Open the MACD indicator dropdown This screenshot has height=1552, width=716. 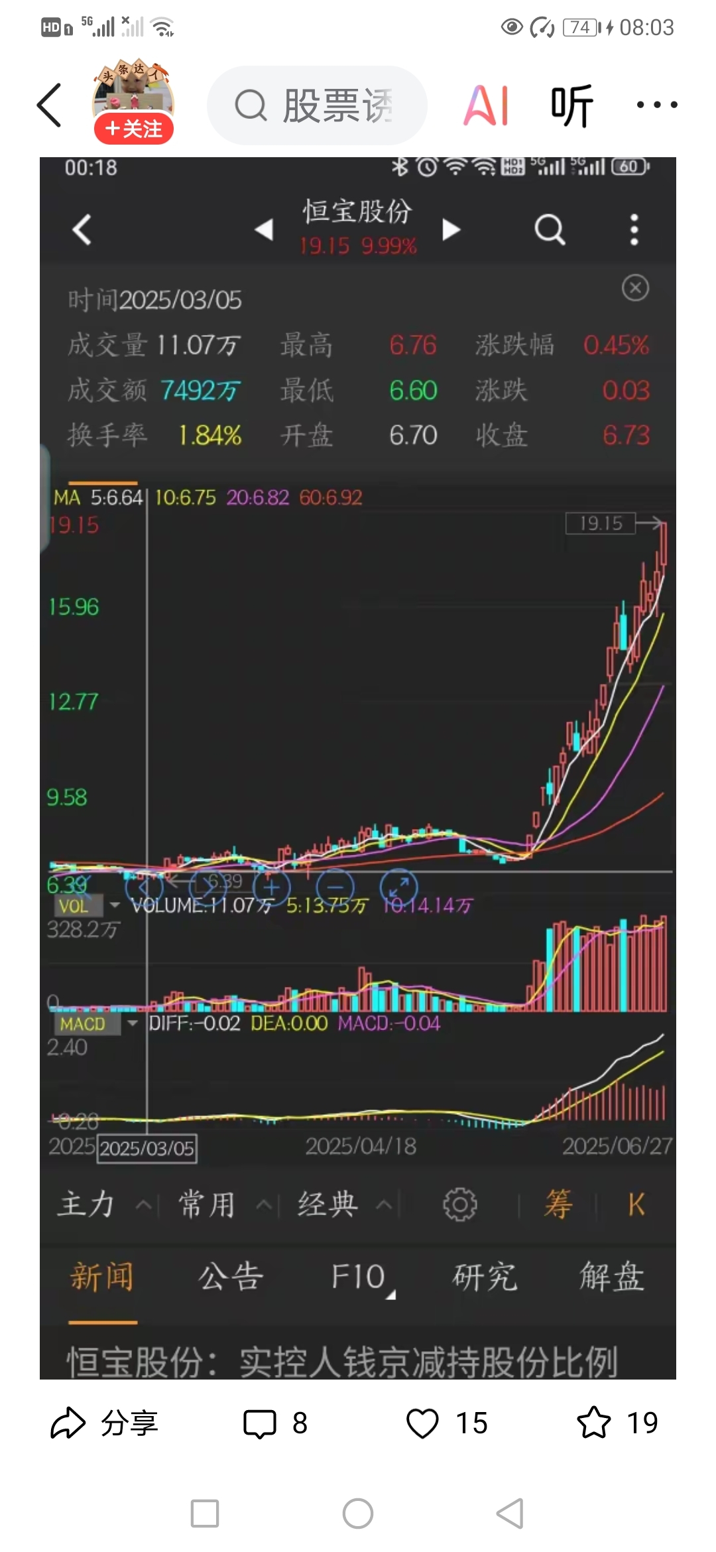(95, 1024)
